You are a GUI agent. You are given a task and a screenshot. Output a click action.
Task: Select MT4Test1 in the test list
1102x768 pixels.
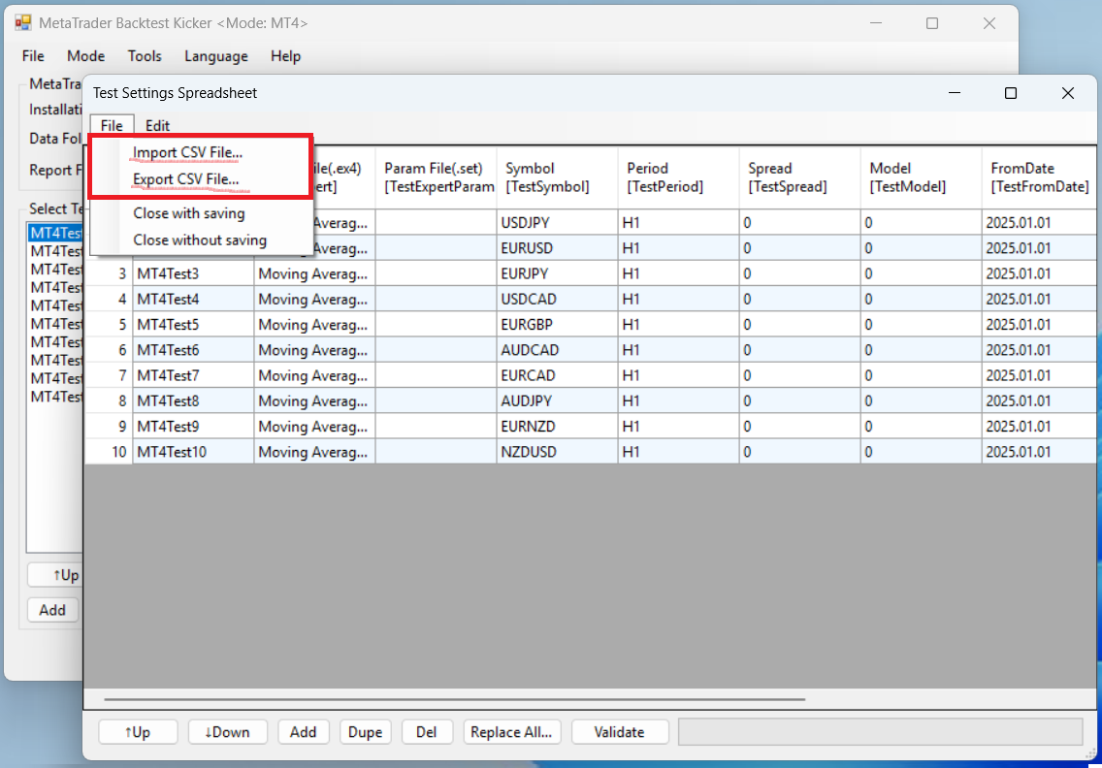click(55, 232)
